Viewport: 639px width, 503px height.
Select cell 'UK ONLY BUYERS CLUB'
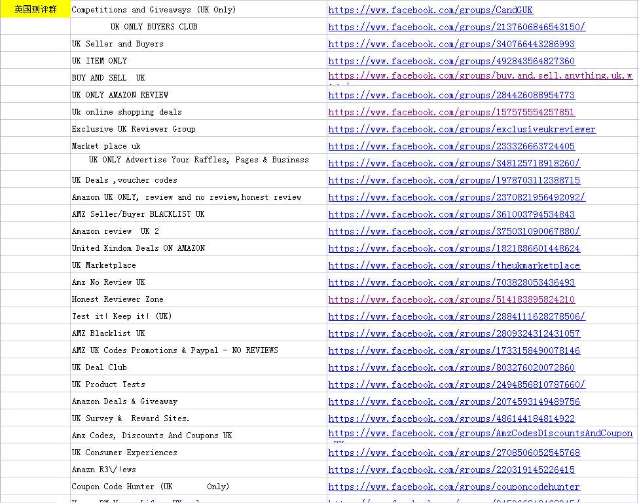198,26
